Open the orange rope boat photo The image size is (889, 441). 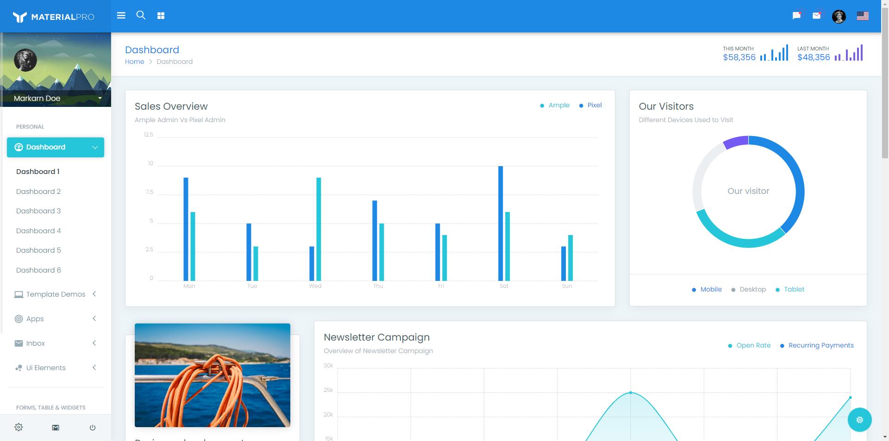click(213, 375)
